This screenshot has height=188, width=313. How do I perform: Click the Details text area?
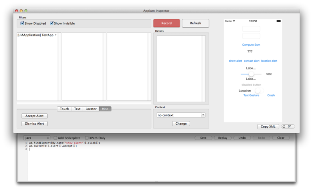pos(181,68)
